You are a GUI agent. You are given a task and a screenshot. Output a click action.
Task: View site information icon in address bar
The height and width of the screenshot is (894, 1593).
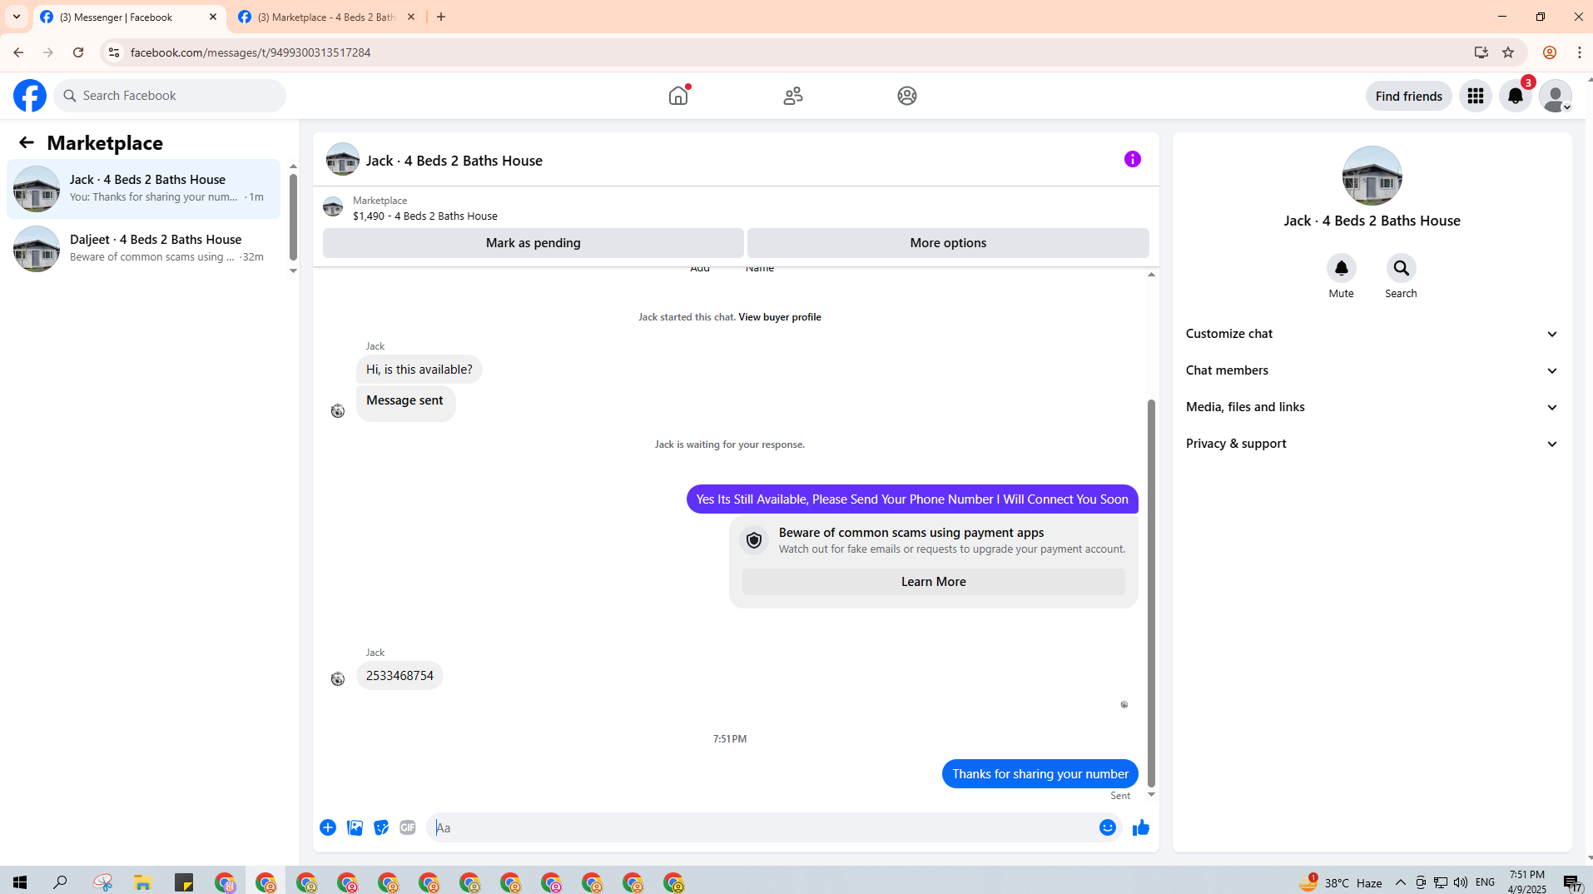(114, 52)
